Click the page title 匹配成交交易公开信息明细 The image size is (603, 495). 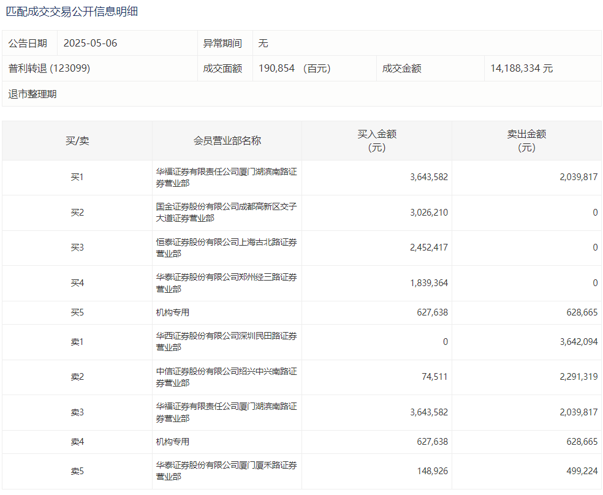point(72,12)
